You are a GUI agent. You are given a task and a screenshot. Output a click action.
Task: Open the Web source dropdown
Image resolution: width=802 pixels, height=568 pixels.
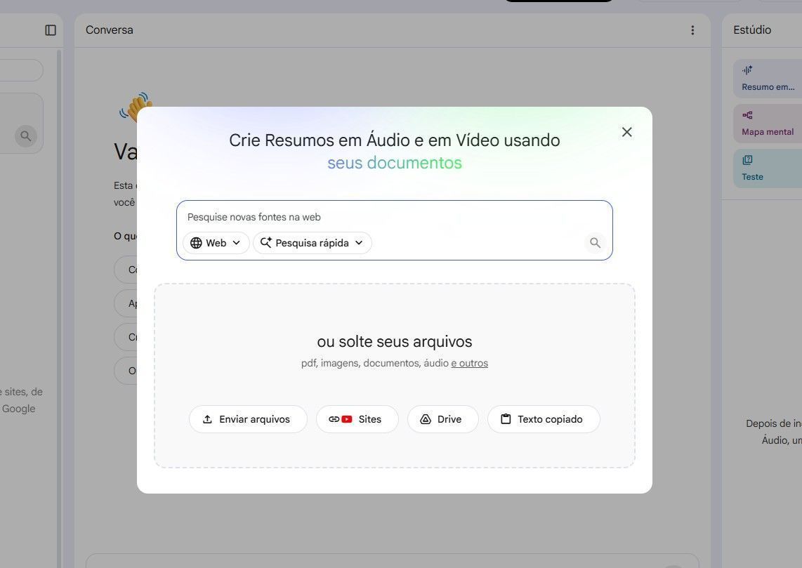point(216,243)
